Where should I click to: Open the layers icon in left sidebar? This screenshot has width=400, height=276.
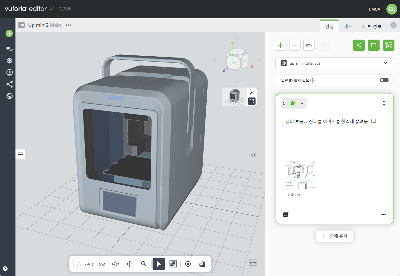click(10, 61)
